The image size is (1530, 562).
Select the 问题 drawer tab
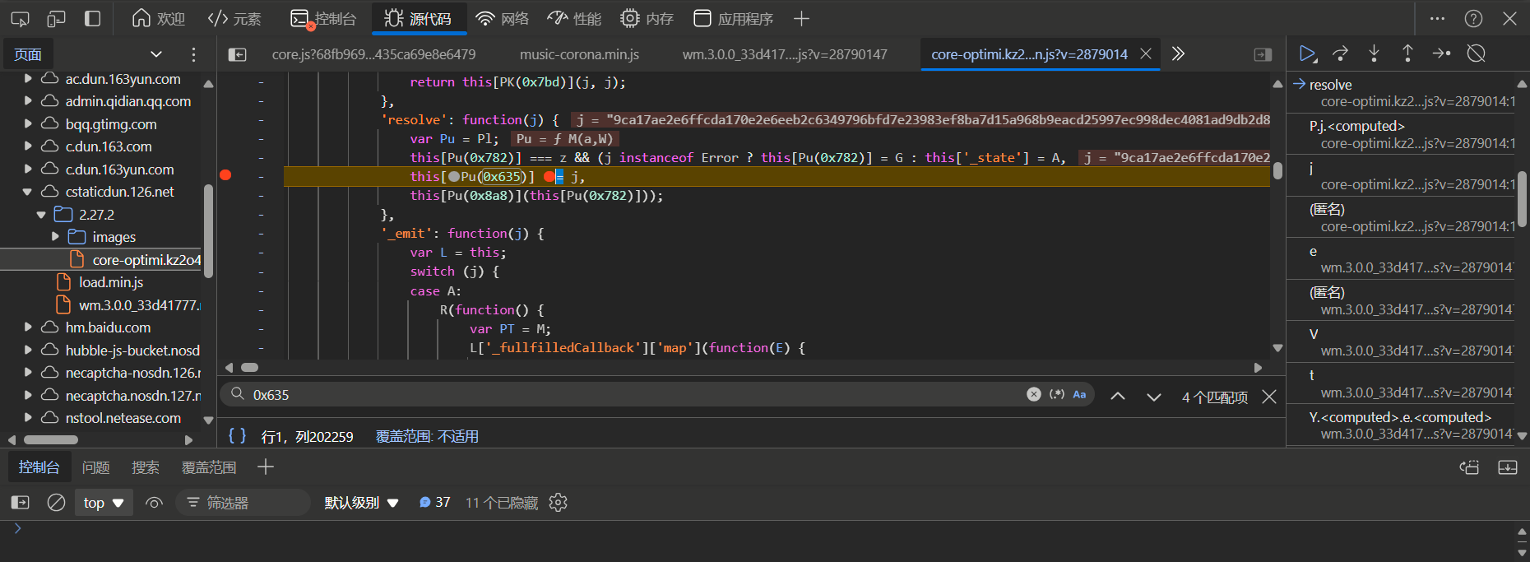click(95, 467)
